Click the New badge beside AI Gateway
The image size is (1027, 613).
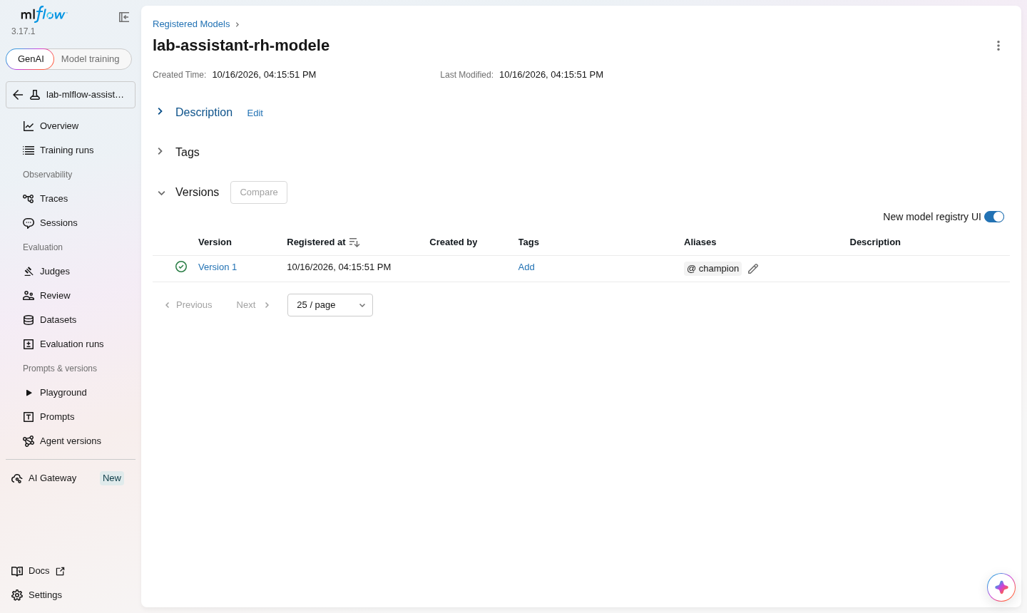[x=112, y=478]
